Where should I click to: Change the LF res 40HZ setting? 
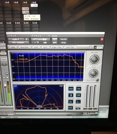(x=71, y=89)
